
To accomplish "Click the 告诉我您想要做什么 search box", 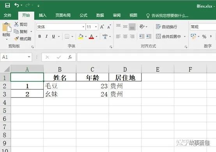I will [x=167, y=16].
